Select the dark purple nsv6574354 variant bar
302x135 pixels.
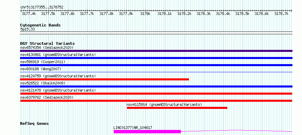[x=156, y=51]
